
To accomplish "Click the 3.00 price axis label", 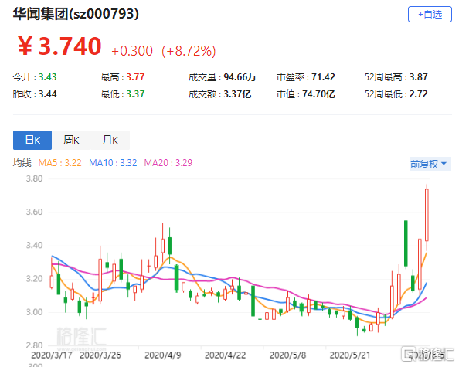I will [x=34, y=312].
